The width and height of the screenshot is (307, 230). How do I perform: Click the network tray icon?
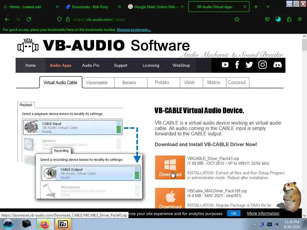pyautogui.click(x=270, y=224)
